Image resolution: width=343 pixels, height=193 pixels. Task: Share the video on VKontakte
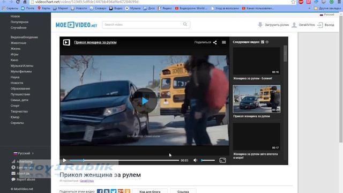107,191
